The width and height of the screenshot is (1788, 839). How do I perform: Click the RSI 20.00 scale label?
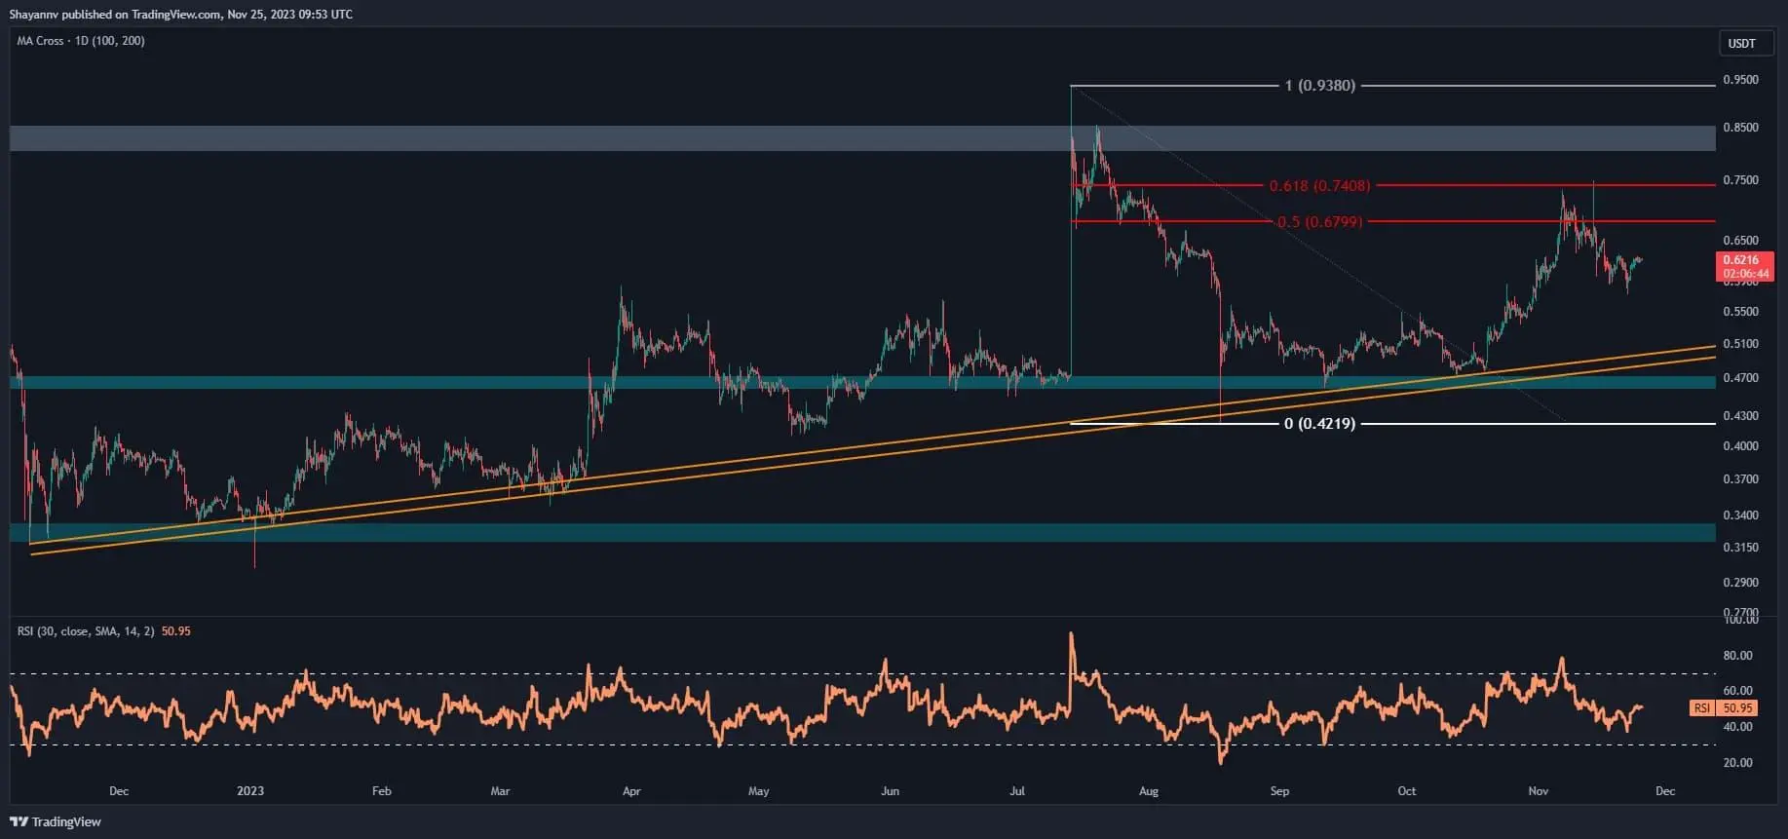coord(1737,763)
